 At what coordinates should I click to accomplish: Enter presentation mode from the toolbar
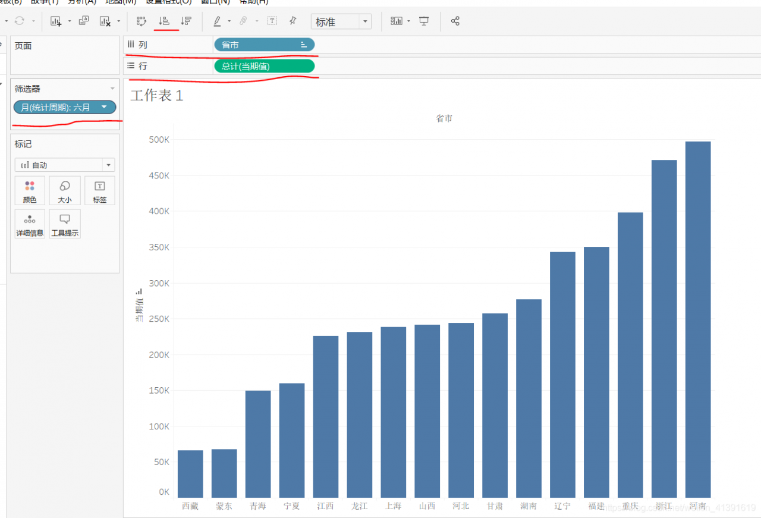[424, 21]
